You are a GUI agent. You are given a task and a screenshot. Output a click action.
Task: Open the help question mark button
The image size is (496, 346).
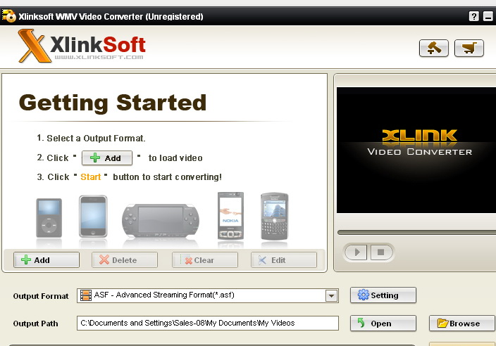coord(473,16)
